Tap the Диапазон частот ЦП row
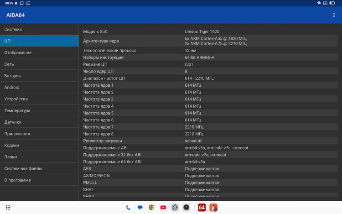The image size is (342, 214). click(x=210, y=78)
